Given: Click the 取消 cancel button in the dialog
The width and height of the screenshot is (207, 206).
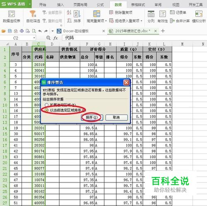Looking at the screenshot, I should 116,117.
